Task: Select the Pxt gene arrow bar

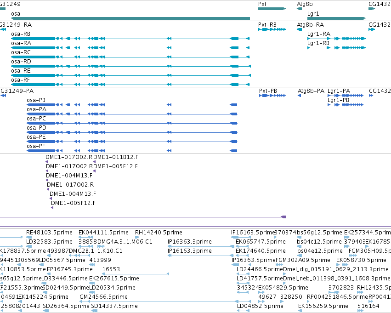Action: coord(272,9)
